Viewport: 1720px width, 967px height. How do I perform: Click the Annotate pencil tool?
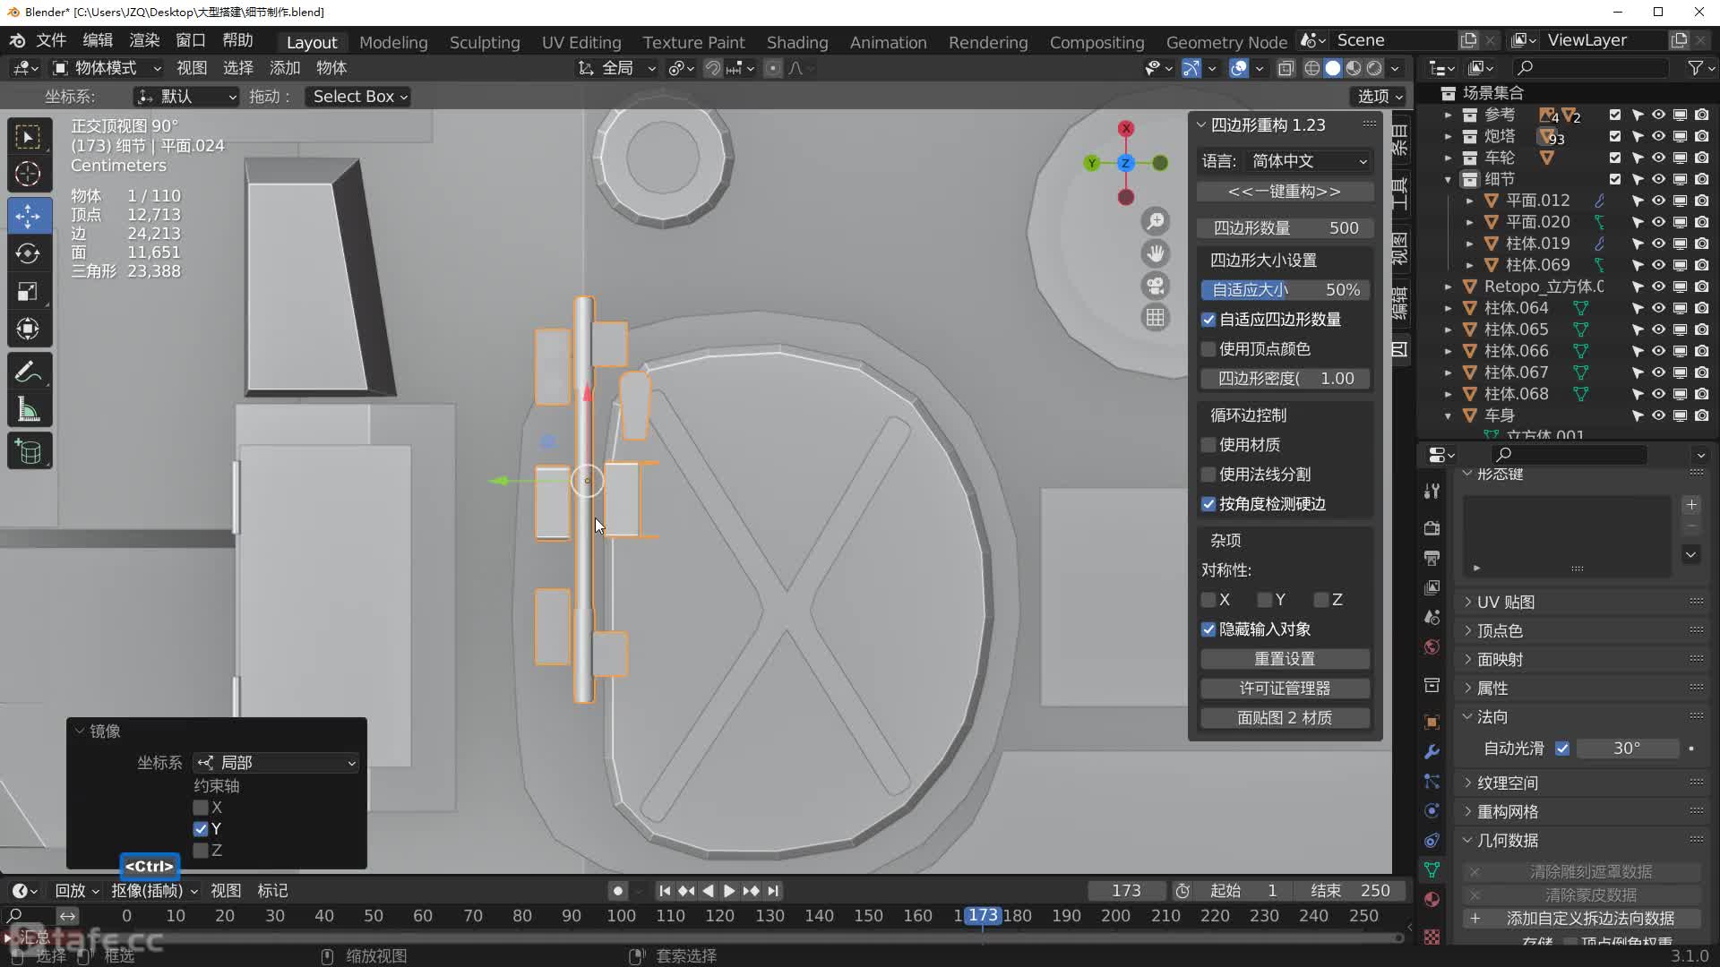(29, 372)
